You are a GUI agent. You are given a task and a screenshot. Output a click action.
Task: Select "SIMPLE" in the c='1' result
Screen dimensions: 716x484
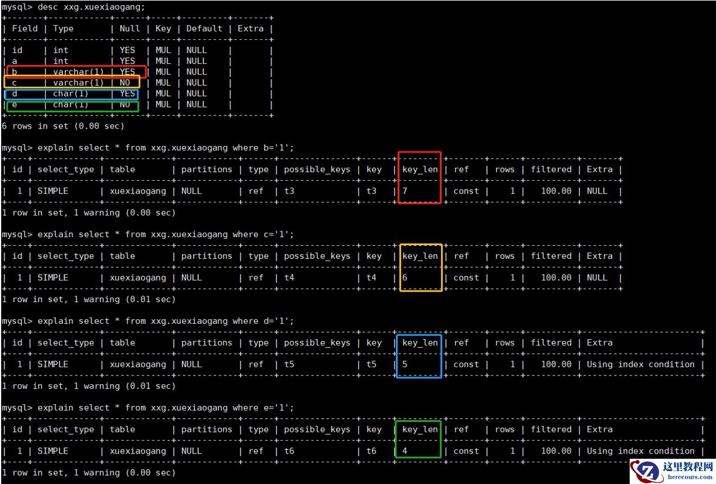53,278
